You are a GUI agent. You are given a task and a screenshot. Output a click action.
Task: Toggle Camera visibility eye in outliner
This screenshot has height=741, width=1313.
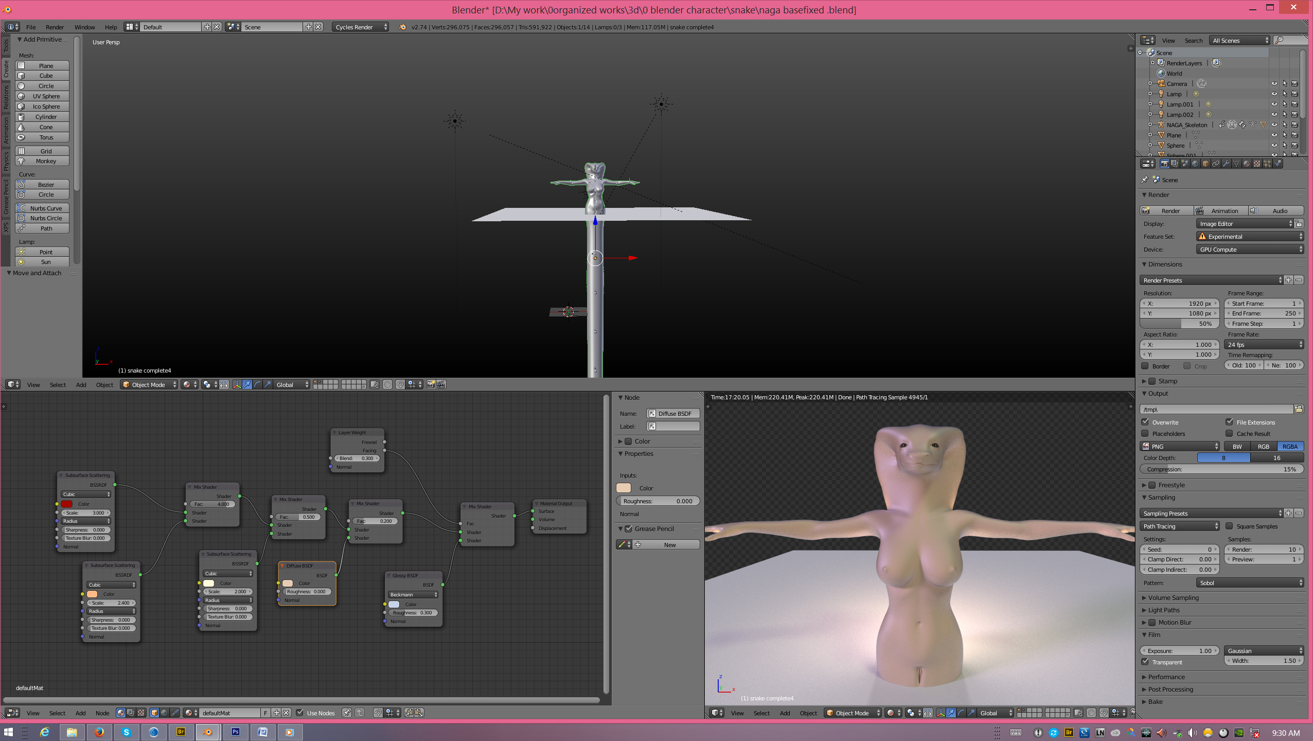(1274, 83)
